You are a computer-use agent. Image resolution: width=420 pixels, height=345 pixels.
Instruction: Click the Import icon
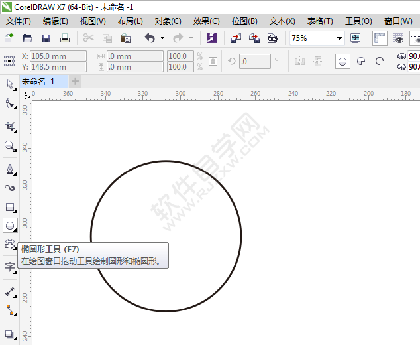tap(236, 38)
